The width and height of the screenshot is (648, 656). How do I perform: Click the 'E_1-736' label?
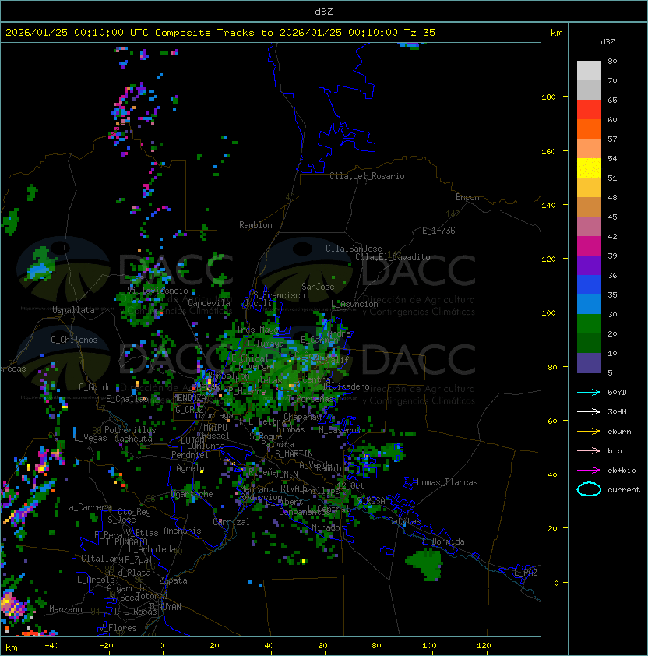pyautogui.click(x=438, y=231)
